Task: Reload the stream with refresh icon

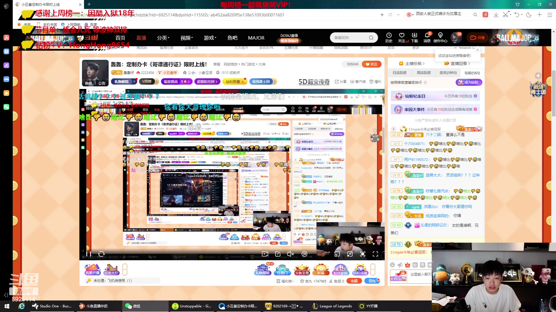Action: point(101,254)
